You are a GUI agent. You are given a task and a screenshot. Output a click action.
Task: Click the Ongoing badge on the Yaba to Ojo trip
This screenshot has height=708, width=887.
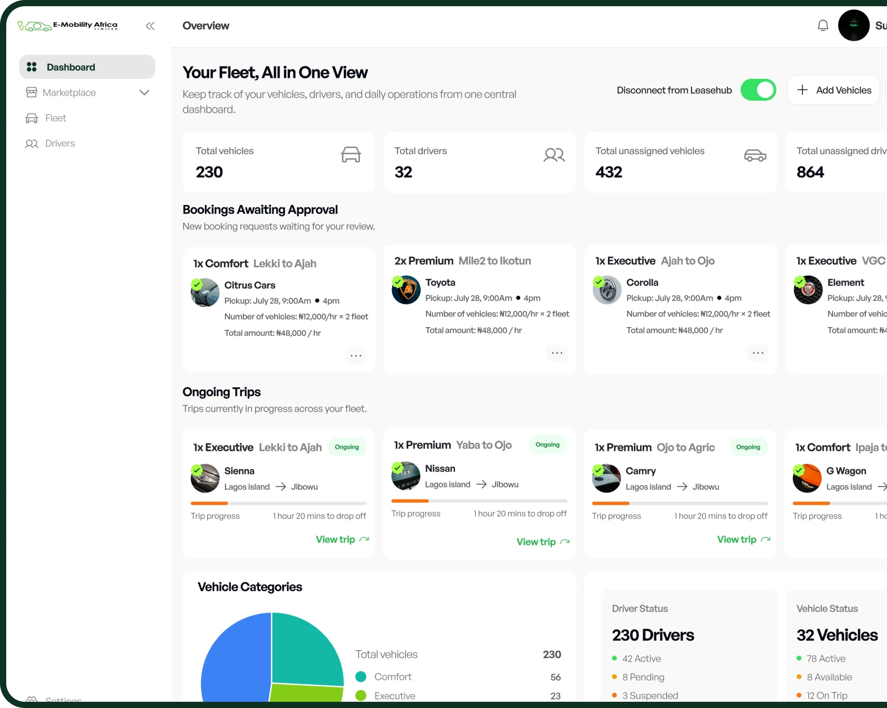(548, 445)
